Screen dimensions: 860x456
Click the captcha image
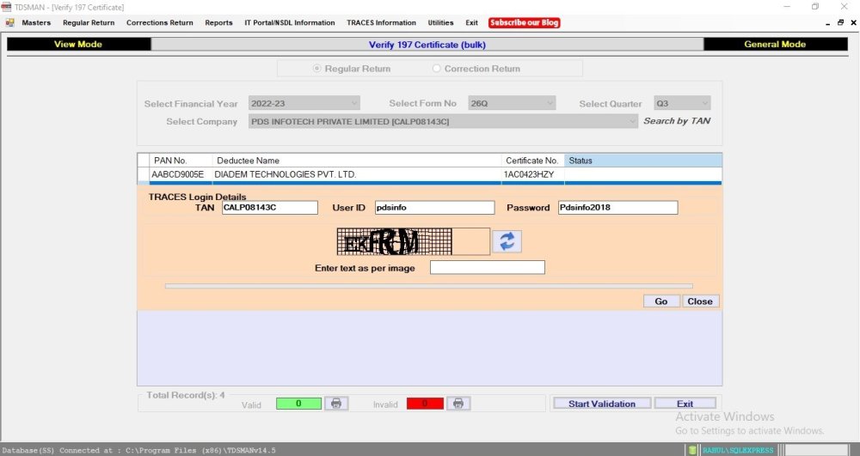[395, 241]
